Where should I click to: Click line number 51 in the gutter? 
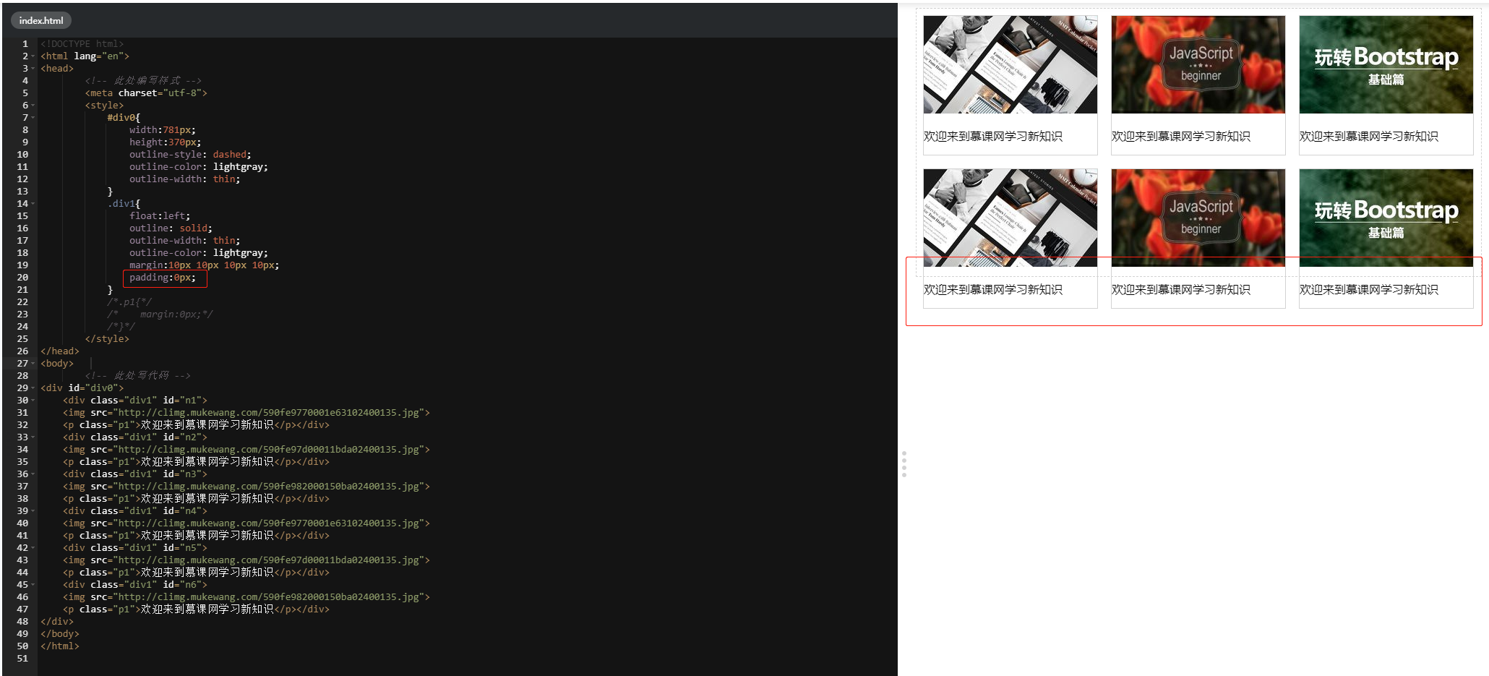click(22, 659)
